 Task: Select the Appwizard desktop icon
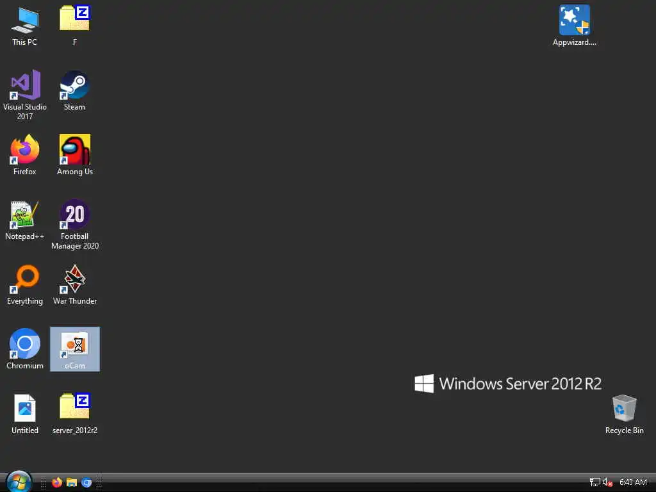575,25
